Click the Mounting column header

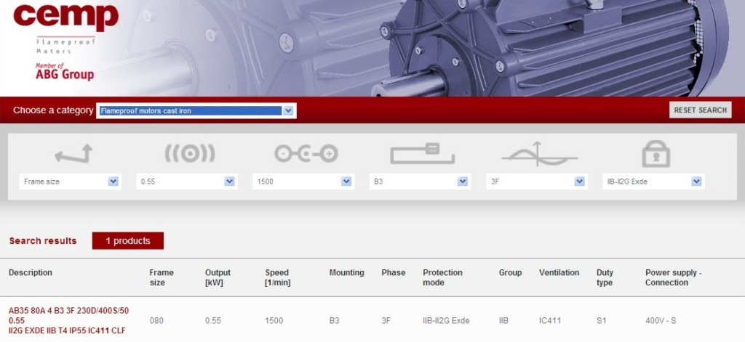tap(347, 272)
